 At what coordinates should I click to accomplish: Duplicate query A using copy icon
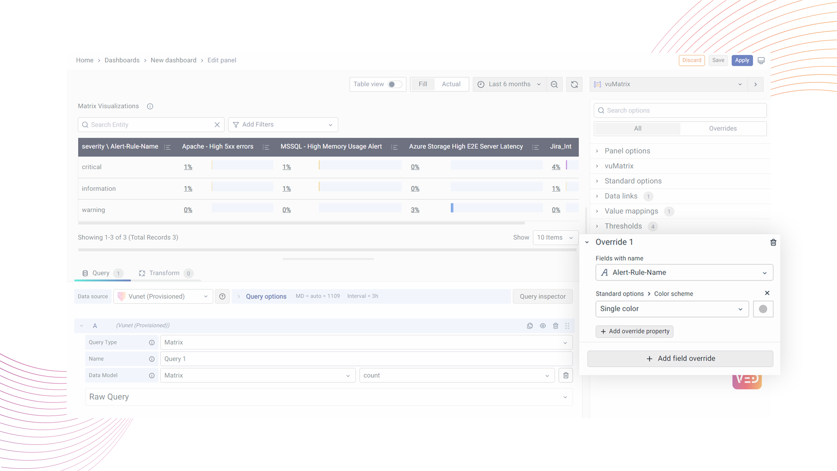[530, 326]
